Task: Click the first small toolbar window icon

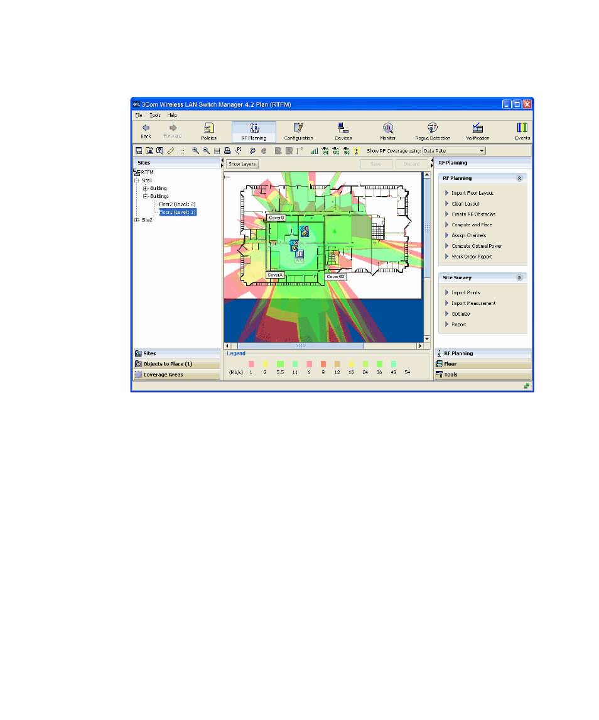Action: pyautogui.click(x=139, y=151)
